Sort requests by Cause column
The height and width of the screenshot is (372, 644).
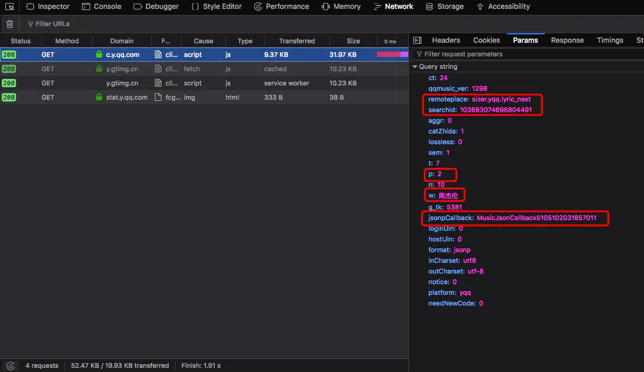tap(204, 41)
